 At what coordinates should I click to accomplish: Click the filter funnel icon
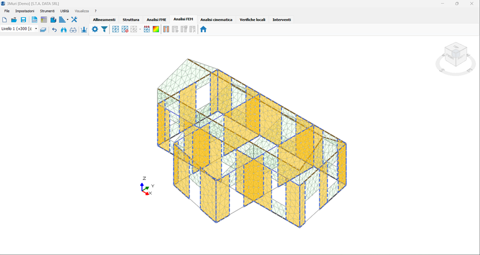coord(104,29)
